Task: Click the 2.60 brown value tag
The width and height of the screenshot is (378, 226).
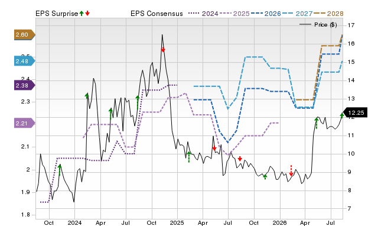Action: pos(25,35)
